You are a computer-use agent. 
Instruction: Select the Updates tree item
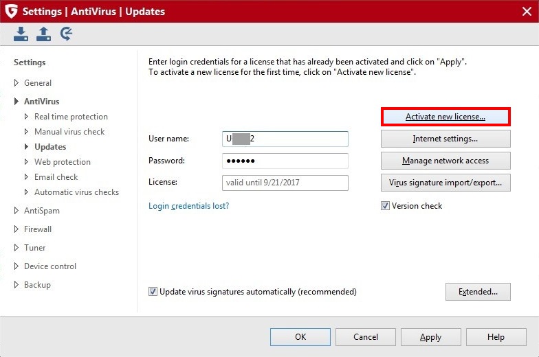pos(50,147)
